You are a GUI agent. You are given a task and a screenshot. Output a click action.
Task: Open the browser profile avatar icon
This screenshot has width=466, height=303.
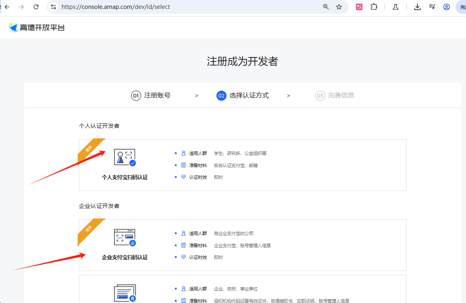447,7
